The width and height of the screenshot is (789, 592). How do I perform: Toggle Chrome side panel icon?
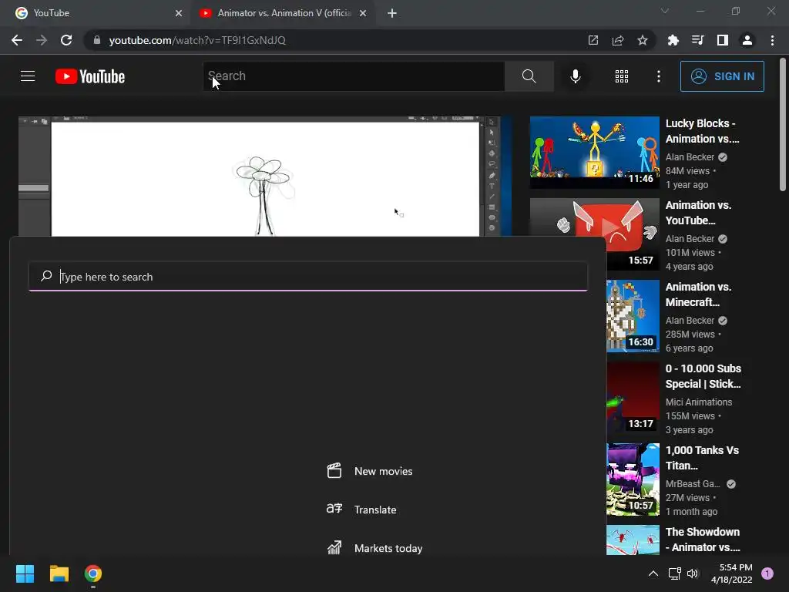723,40
